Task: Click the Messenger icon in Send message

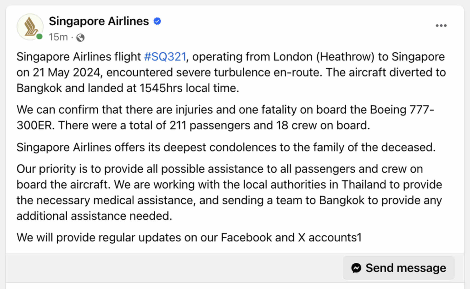Action: point(356,268)
